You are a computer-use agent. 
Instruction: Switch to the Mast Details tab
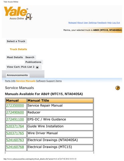[x=15, y=57]
